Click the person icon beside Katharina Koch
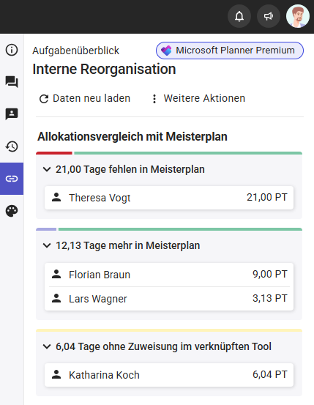This screenshot has height=405, width=314. (56, 374)
